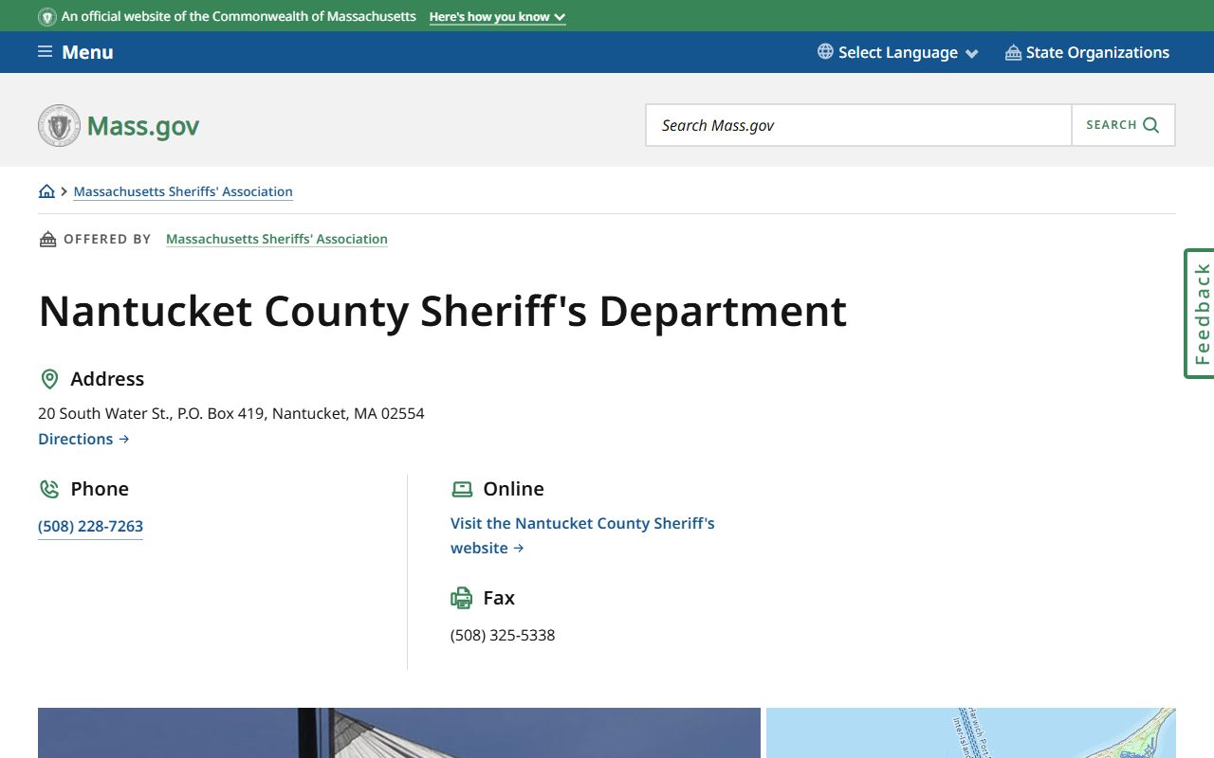The width and height of the screenshot is (1214, 758).
Task: Select the fax number (508) 325-5338
Action: point(503,635)
